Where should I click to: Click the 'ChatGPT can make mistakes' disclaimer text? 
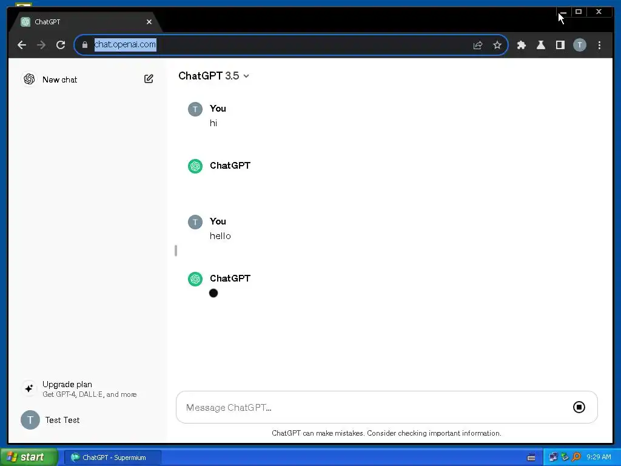click(386, 433)
